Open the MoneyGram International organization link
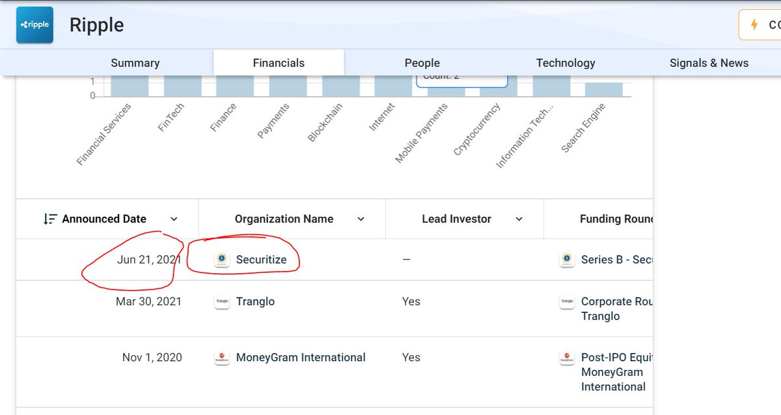The height and width of the screenshot is (415, 781). 301,358
